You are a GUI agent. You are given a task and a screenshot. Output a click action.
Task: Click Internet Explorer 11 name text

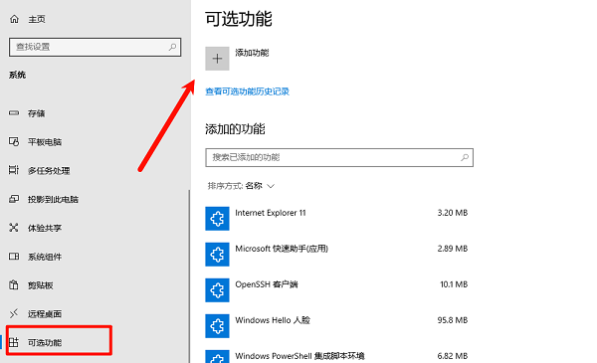click(271, 213)
